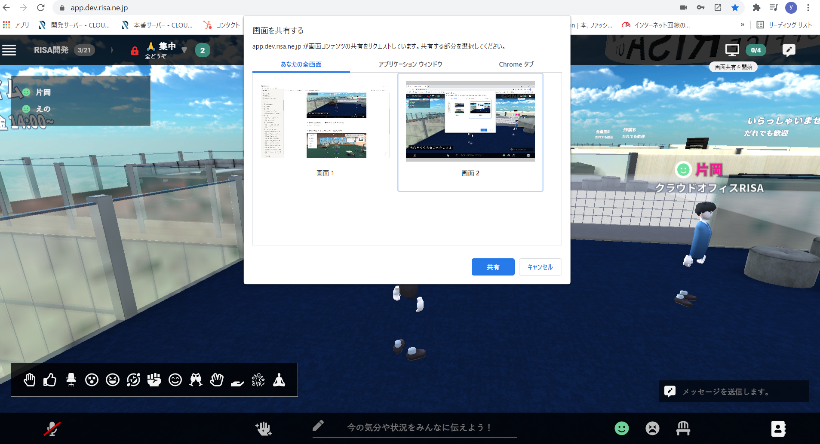
Task: Select the 画面 2 thumbnail
Action: 470,132
